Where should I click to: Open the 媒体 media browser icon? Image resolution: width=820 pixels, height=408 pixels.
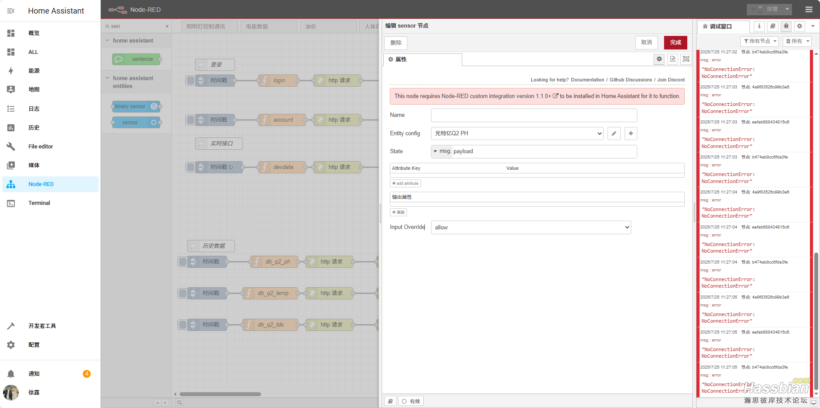11,165
